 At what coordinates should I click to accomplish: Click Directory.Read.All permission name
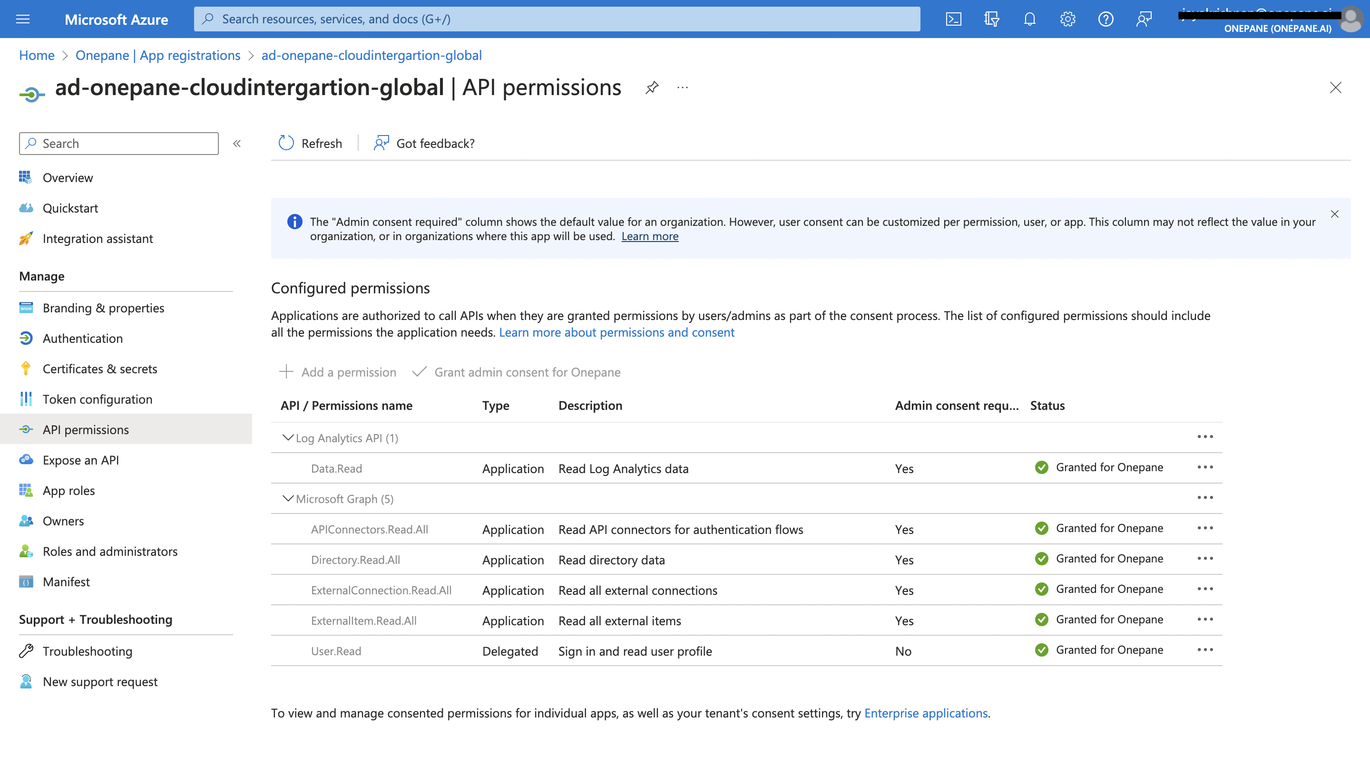coord(355,560)
